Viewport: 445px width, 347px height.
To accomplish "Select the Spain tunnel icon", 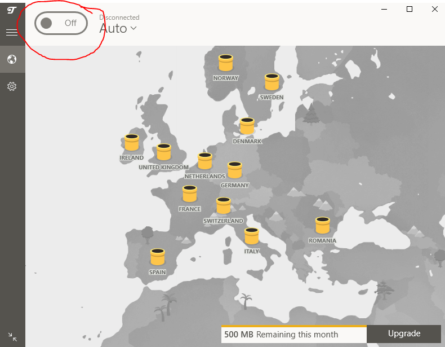I will 158,257.
